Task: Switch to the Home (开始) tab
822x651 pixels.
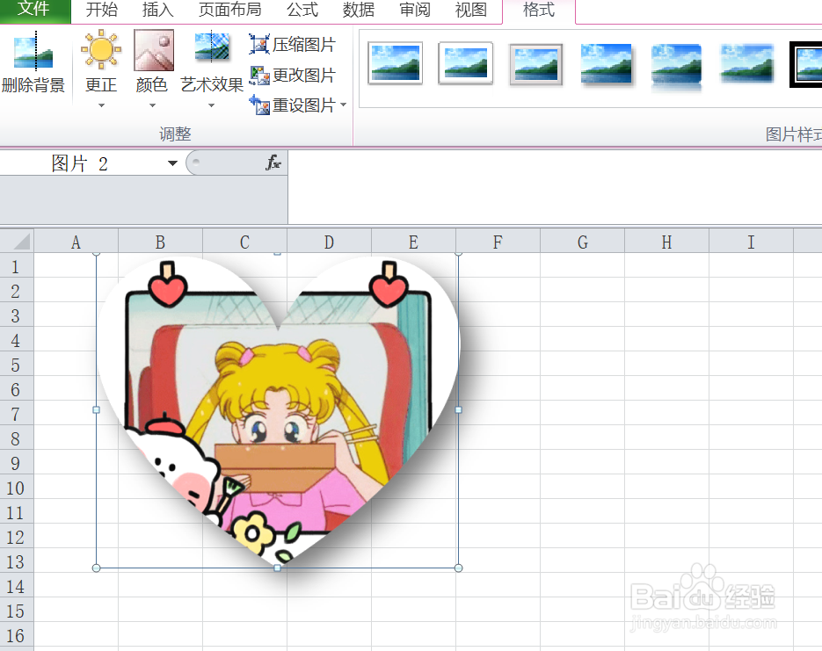Action: [102, 10]
